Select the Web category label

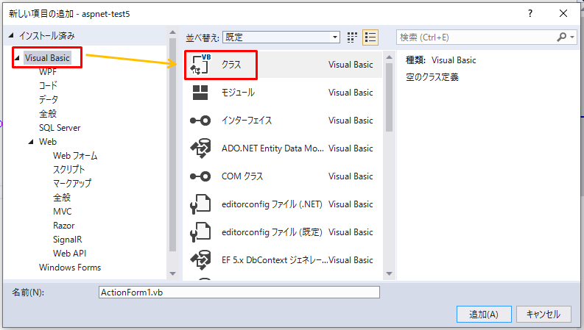coord(48,142)
